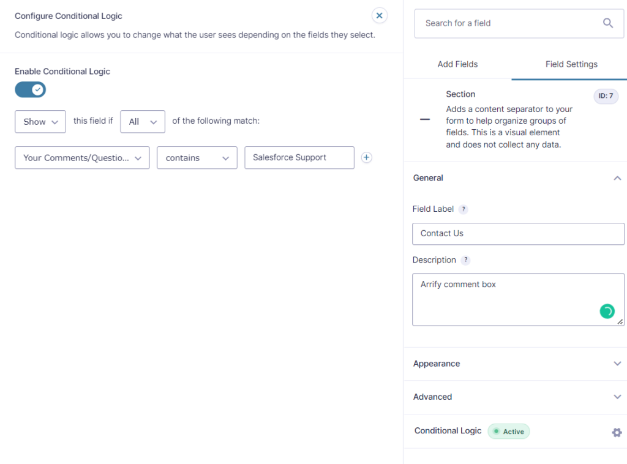Click the ID: 7 badge

pos(606,96)
